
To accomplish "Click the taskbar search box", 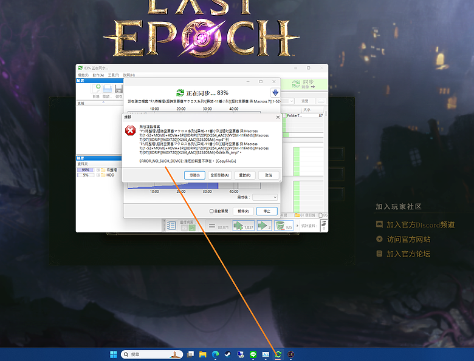I will pyautogui.click(x=152, y=354).
